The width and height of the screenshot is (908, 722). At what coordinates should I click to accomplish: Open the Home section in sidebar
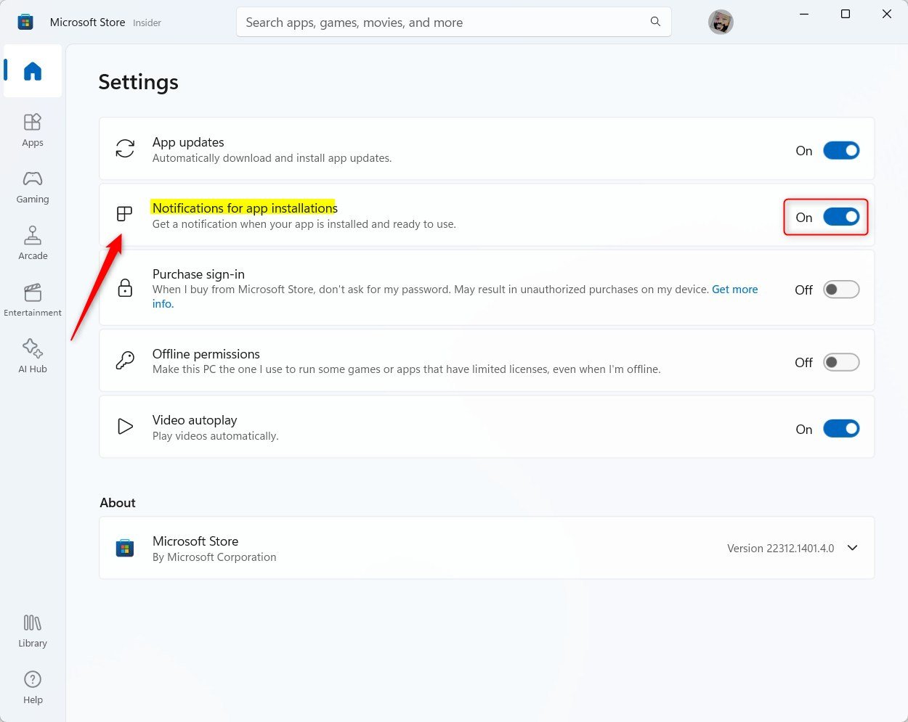pyautogui.click(x=32, y=70)
